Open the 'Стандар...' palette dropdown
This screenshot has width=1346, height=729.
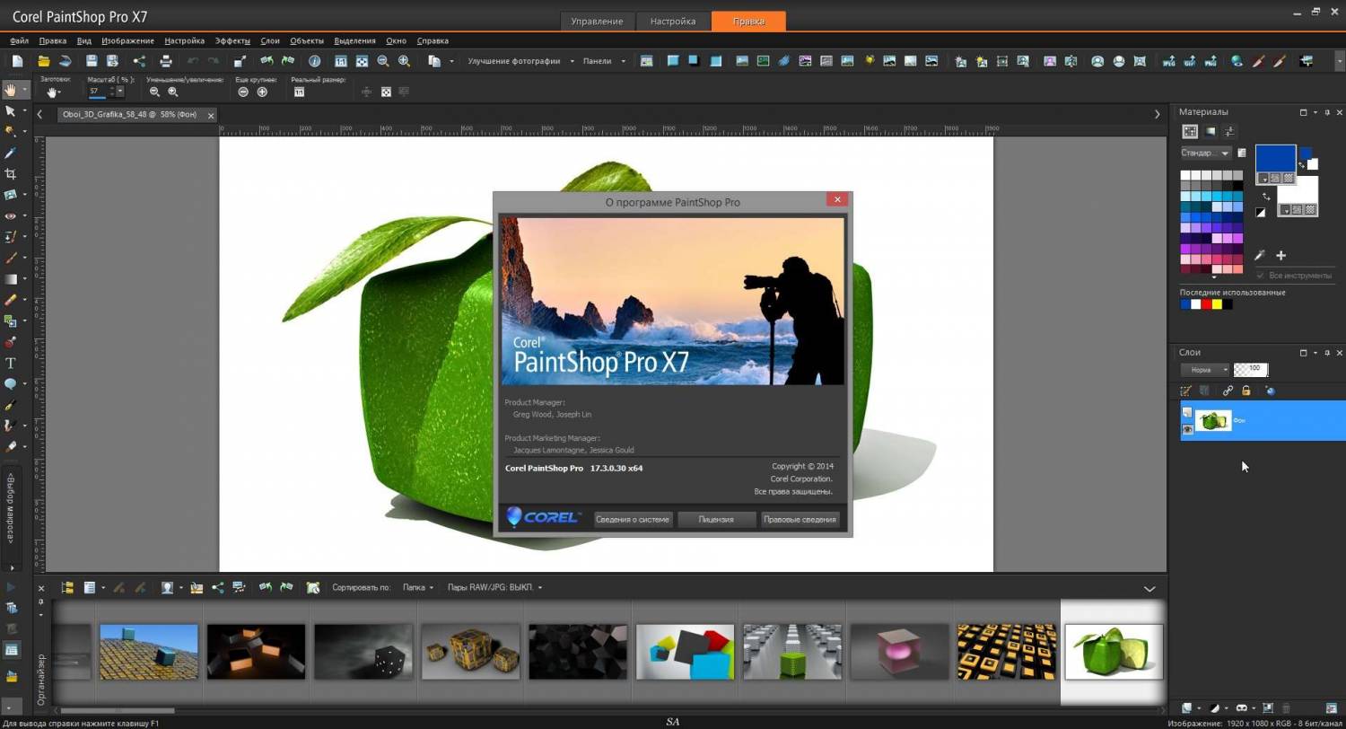(x=1206, y=153)
